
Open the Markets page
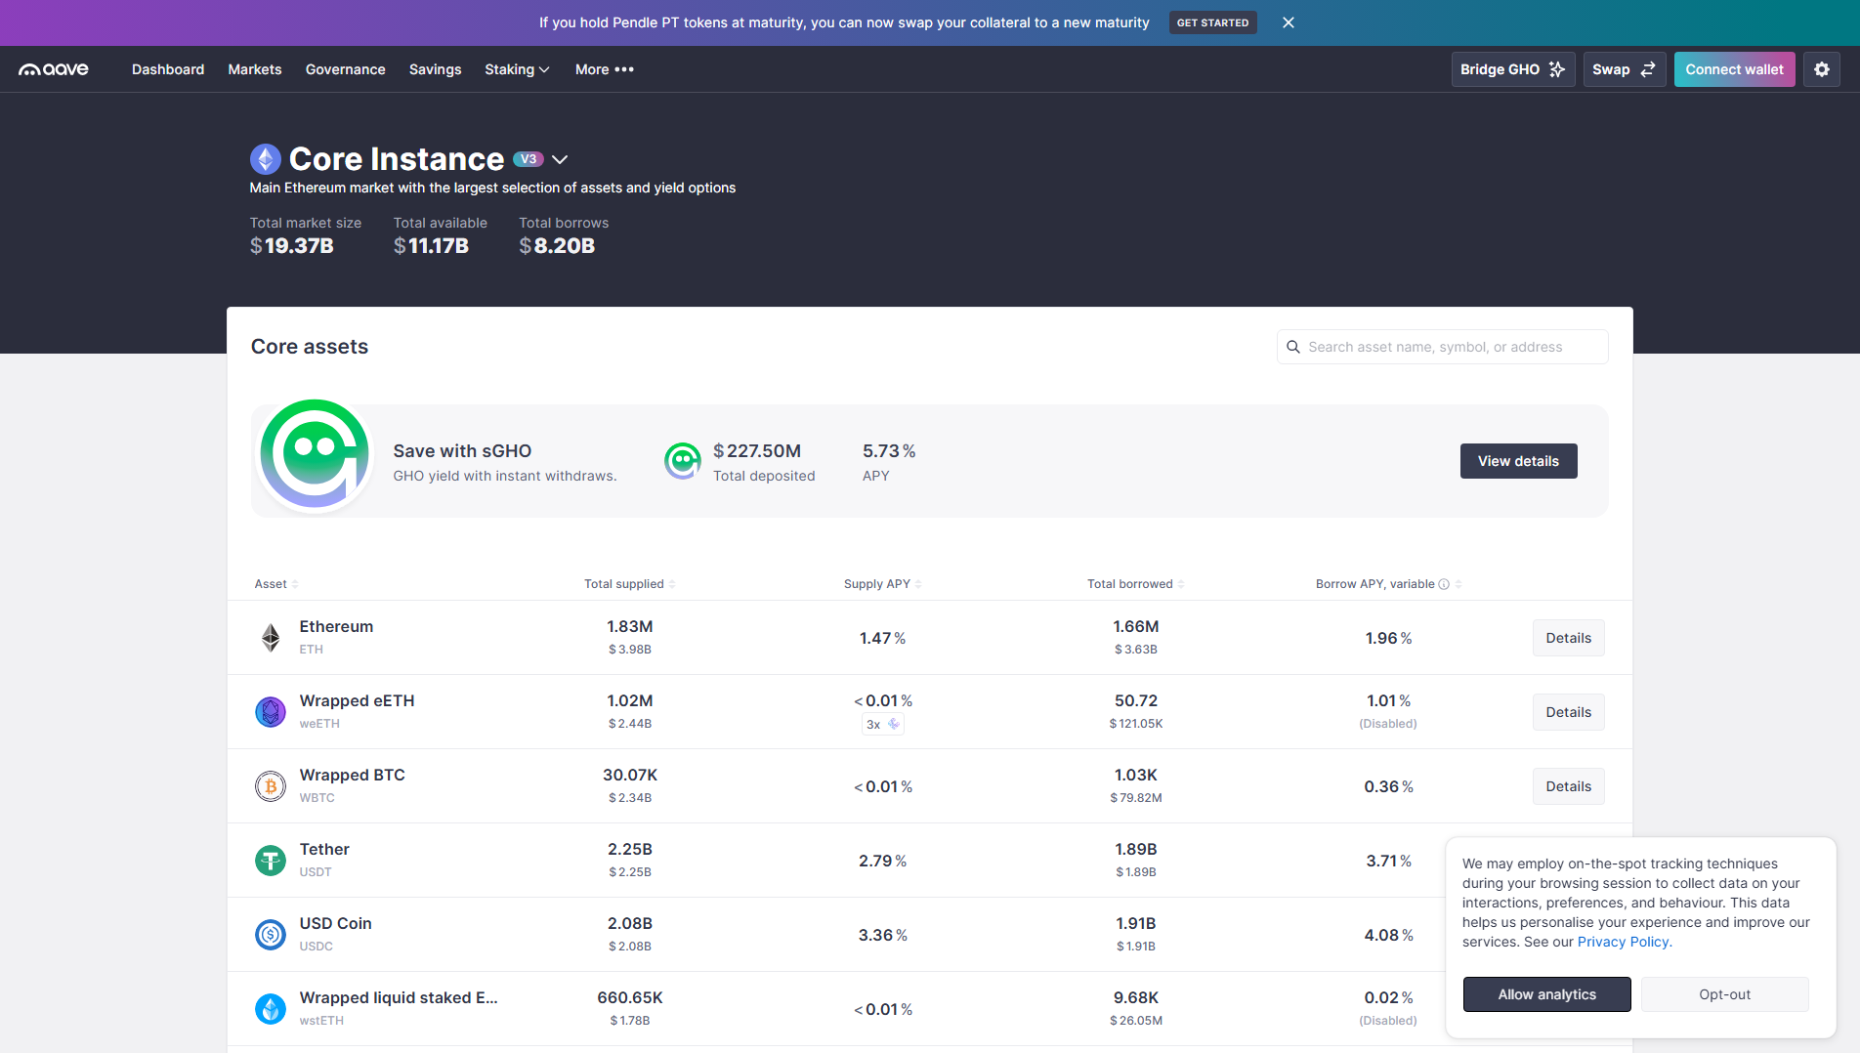click(255, 69)
